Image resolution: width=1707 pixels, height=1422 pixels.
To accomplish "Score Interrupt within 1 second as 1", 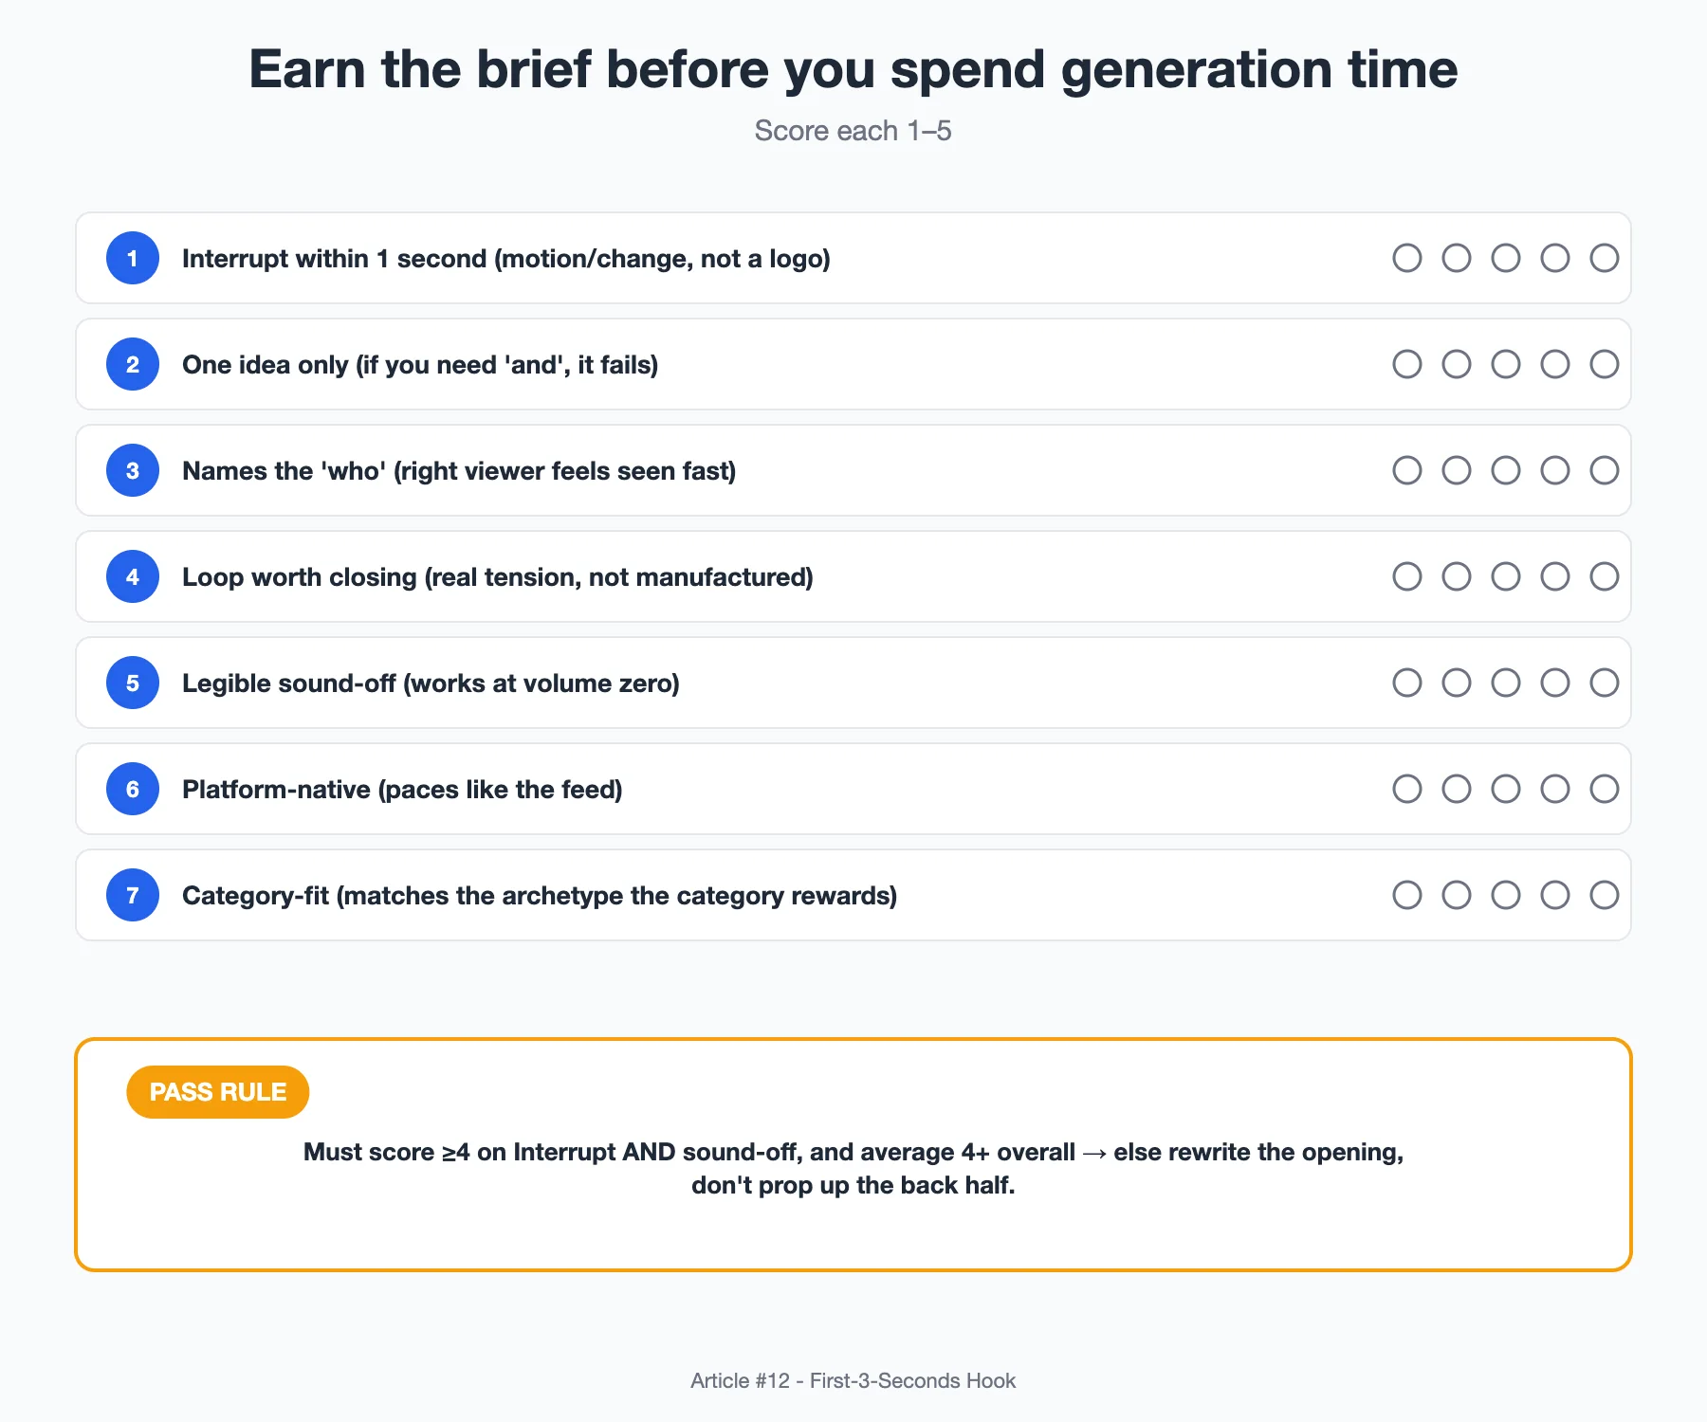I will pyautogui.click(x=1407, y=258).
